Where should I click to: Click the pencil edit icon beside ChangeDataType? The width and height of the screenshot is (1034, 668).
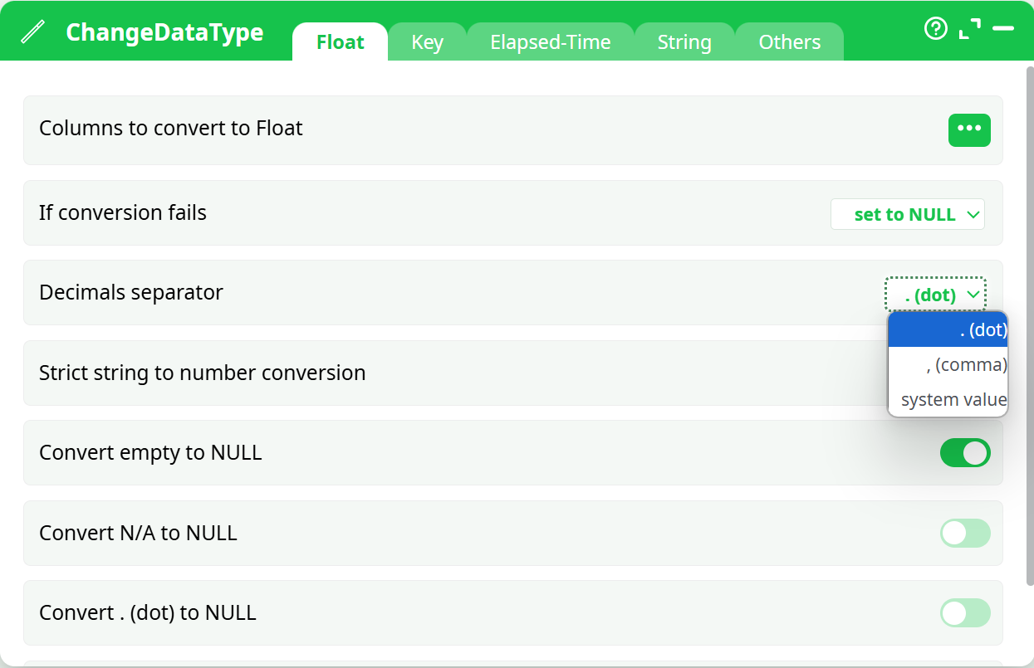[32, 32]
